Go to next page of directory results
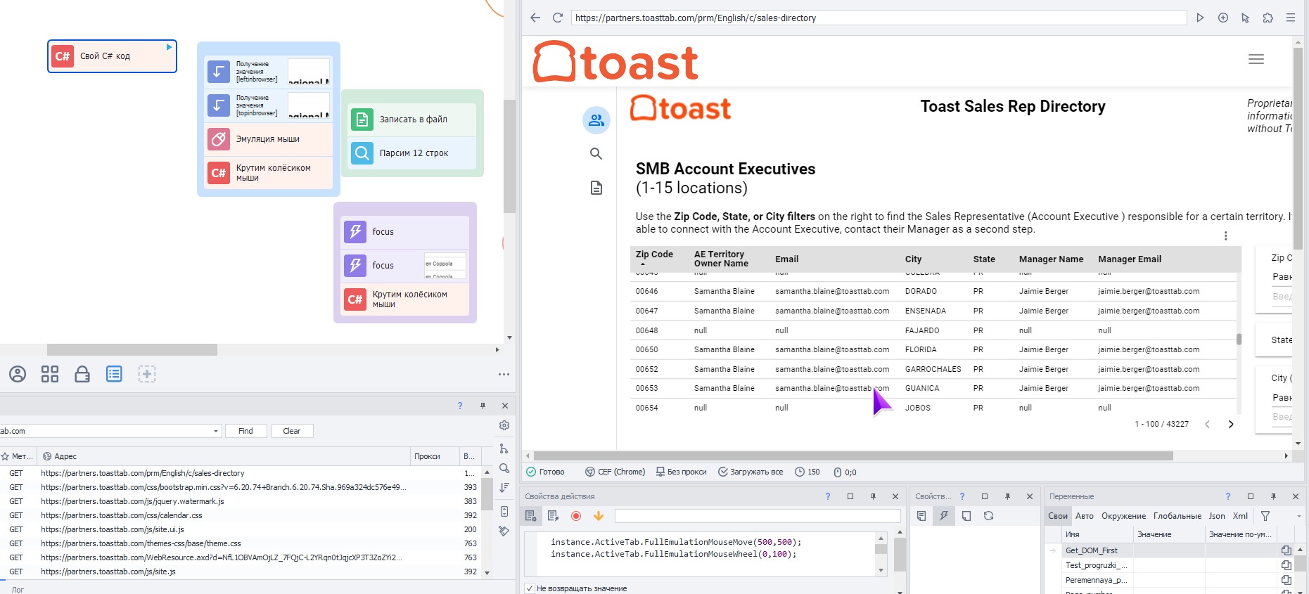This screenshot has height=594, width=1309. (x=1231, y=424)
